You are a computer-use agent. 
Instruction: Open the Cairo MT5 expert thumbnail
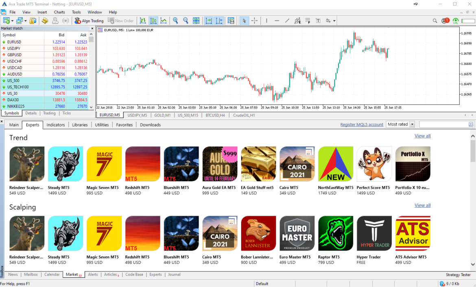tap(297, 163)
